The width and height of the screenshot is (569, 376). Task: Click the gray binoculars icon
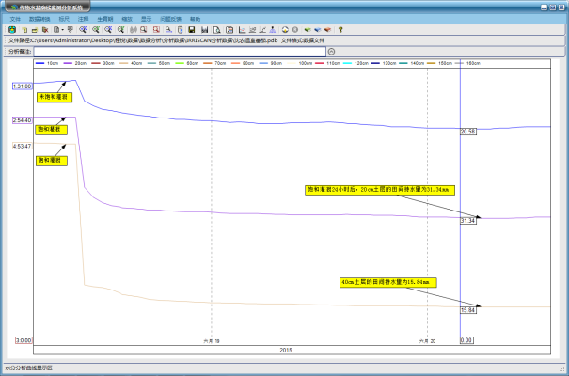[x=134, y=30]
